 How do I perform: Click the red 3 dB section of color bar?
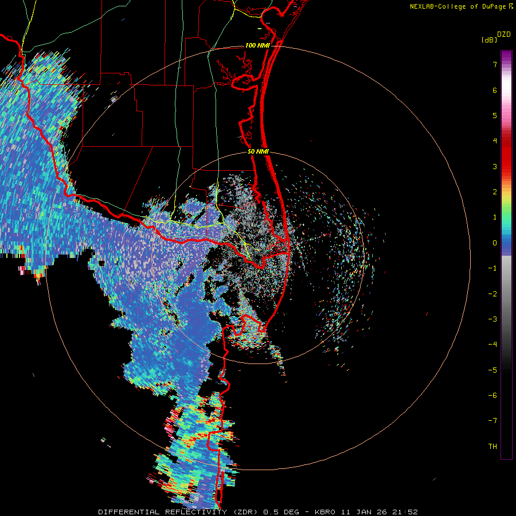click(506, 161)
